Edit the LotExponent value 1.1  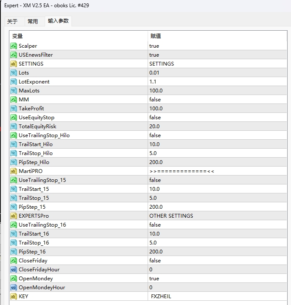tap(217, 82)
